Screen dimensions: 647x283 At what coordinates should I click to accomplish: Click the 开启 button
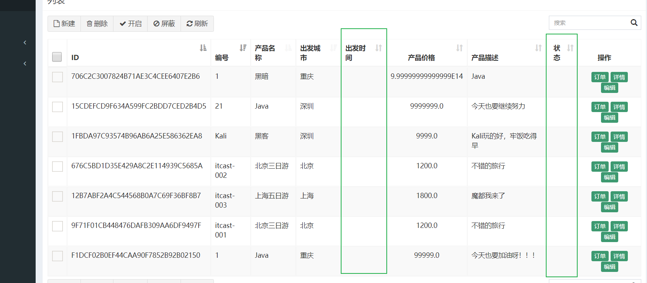(x=130, y=24)
